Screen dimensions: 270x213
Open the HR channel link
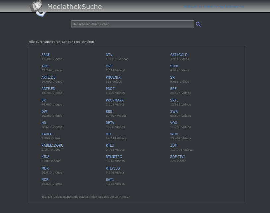(x=44, y=123)
